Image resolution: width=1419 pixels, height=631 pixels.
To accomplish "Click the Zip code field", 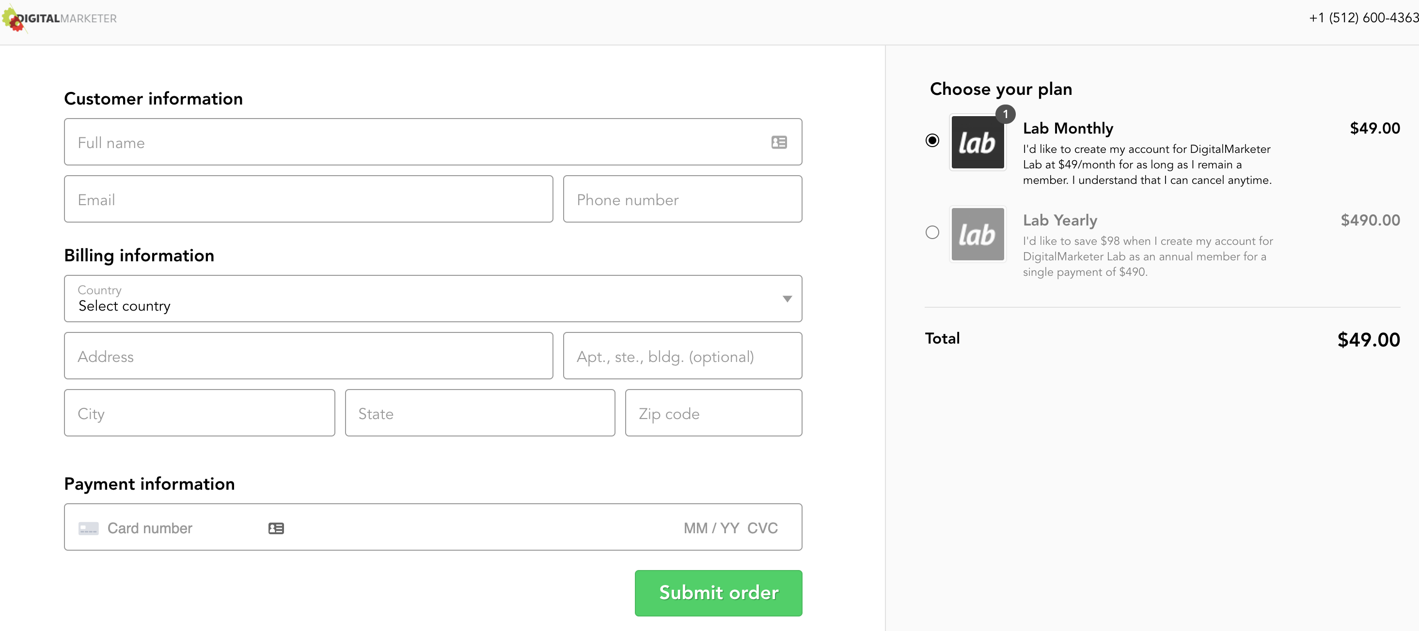I will click(x=713, y=413).
